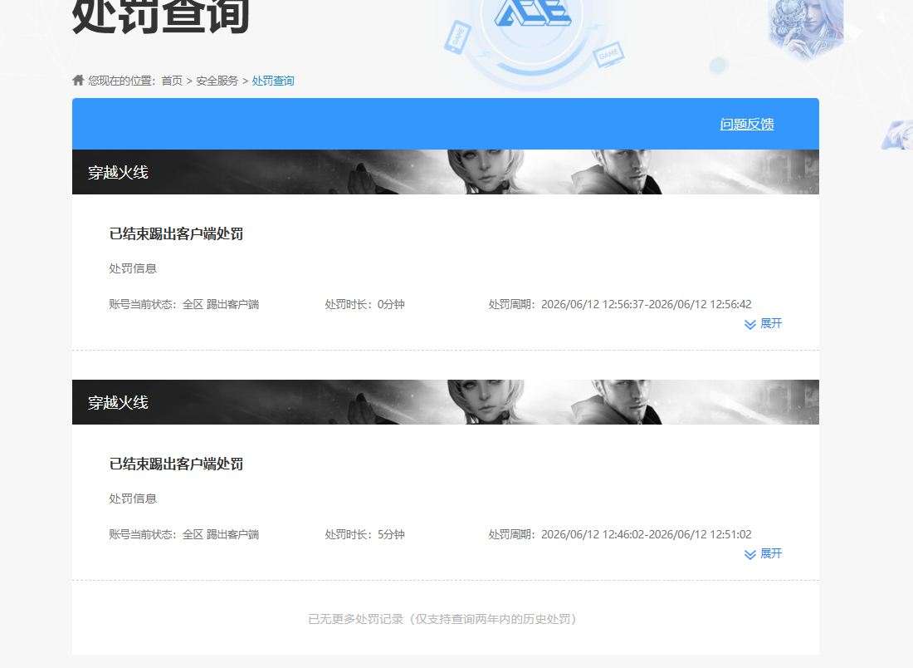913x668 pixels.
Task: Expand the record with 处罚时长 0分钟
Action: click(764, 323)
